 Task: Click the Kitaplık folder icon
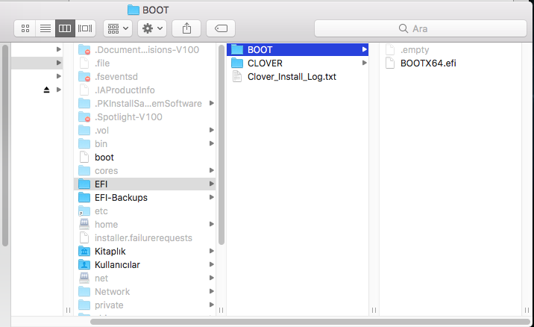click(x=84, y=252)
